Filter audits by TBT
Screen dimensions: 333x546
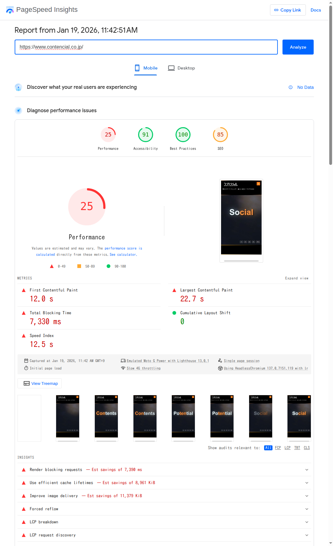tap(297, 448)
